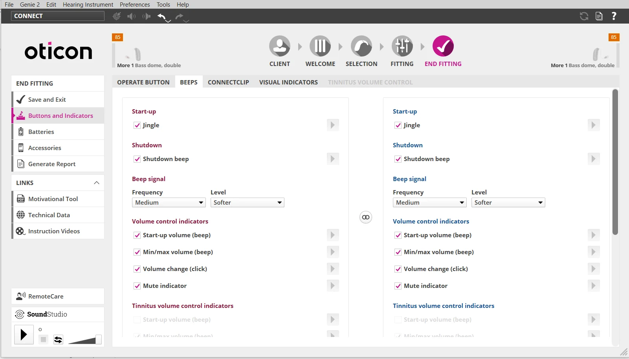Open the Client step icon
The width and height of the screenshot is (629, 359).
280,46
